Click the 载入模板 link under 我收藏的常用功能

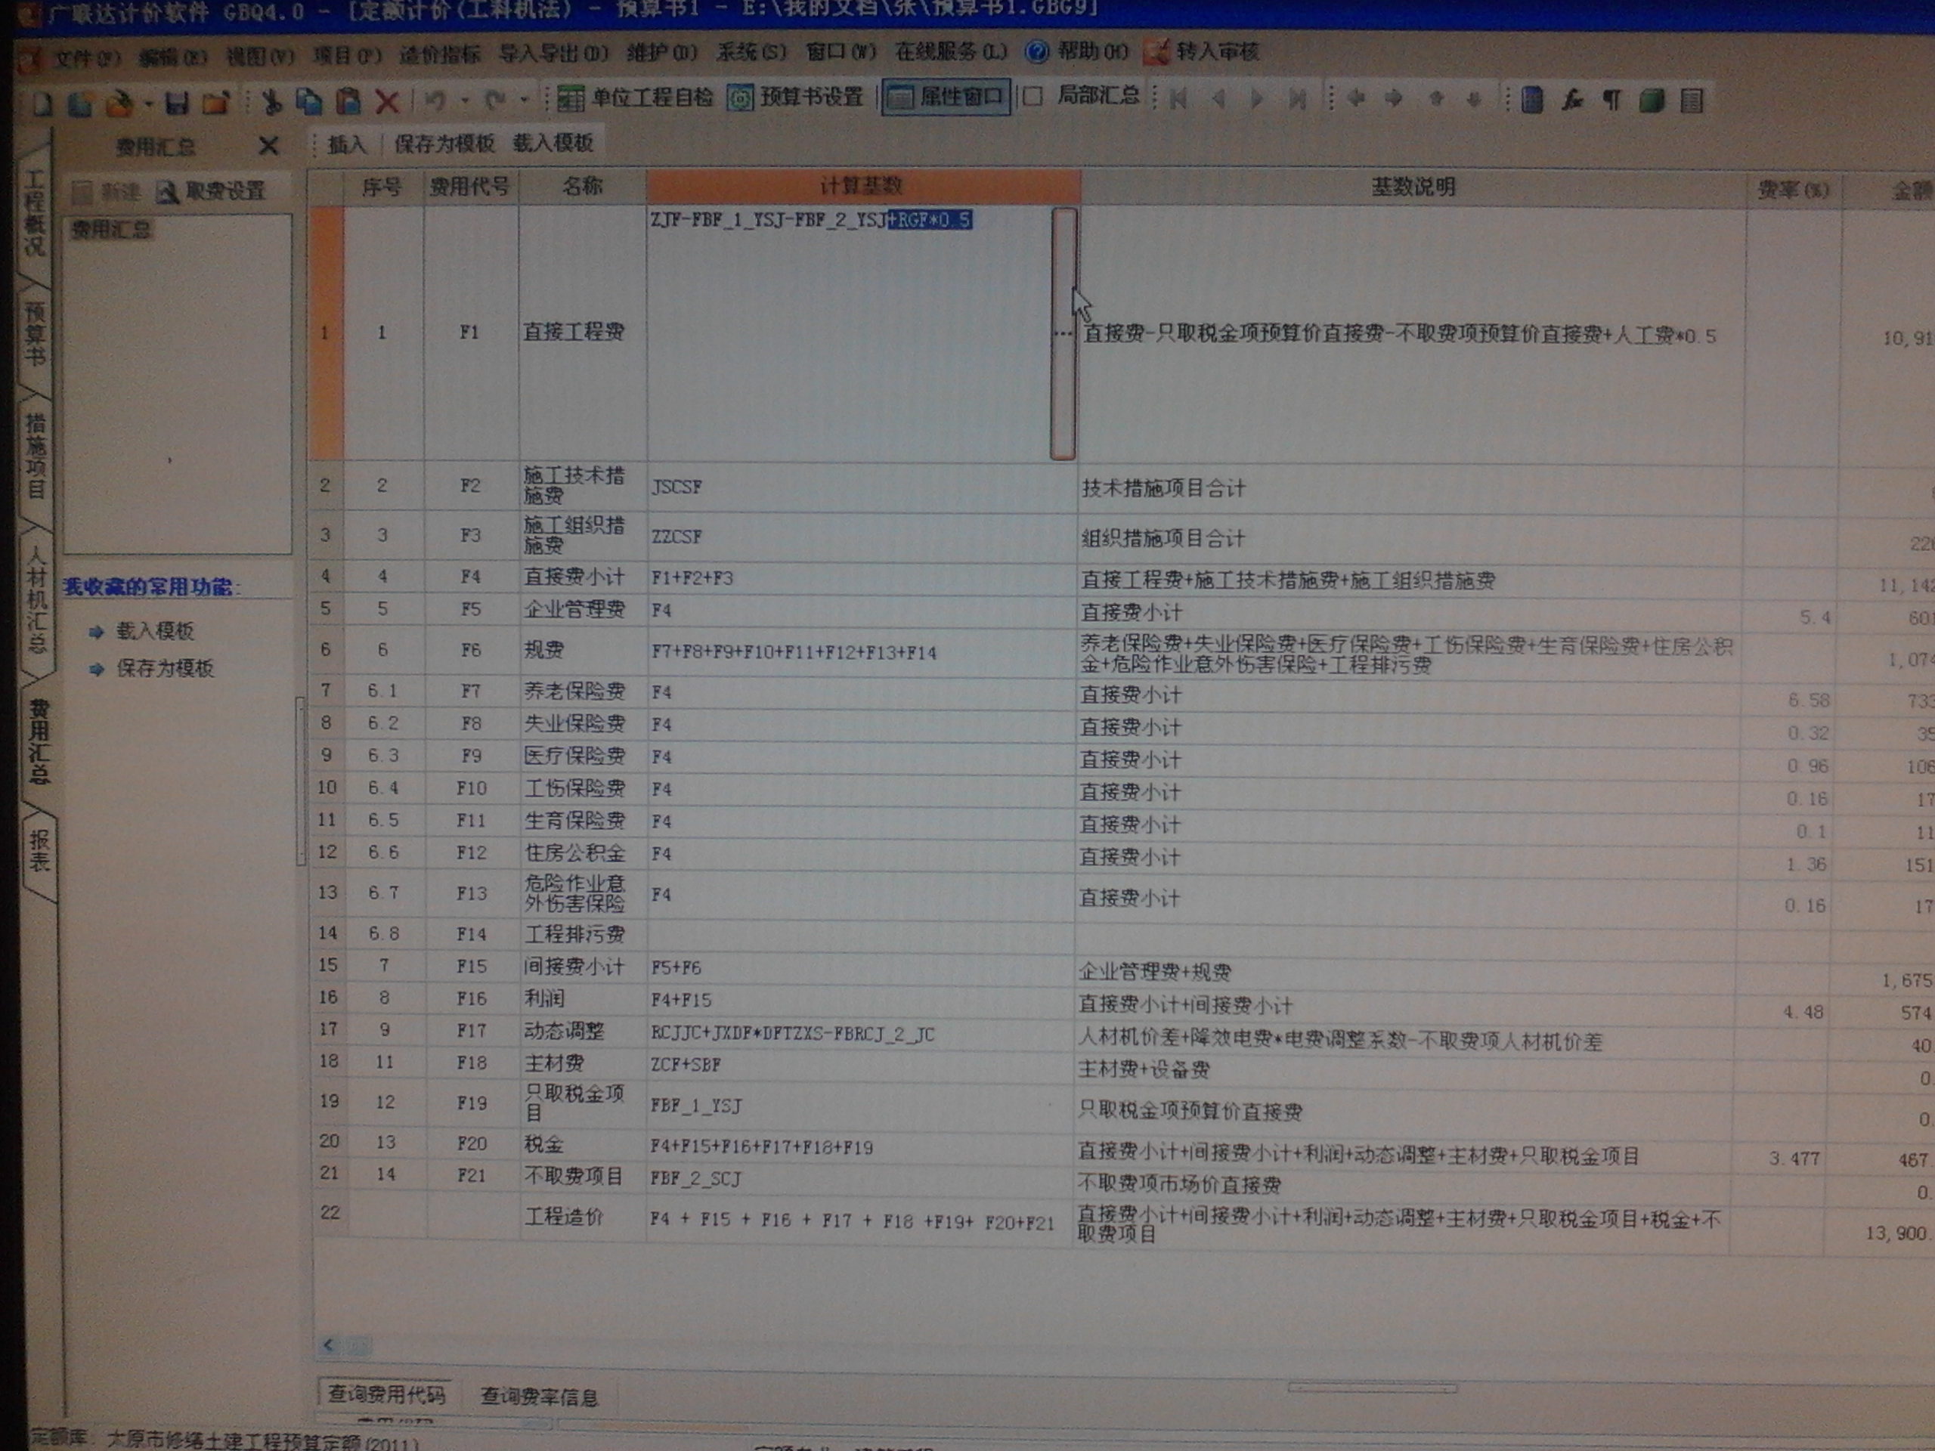(155, 630)
